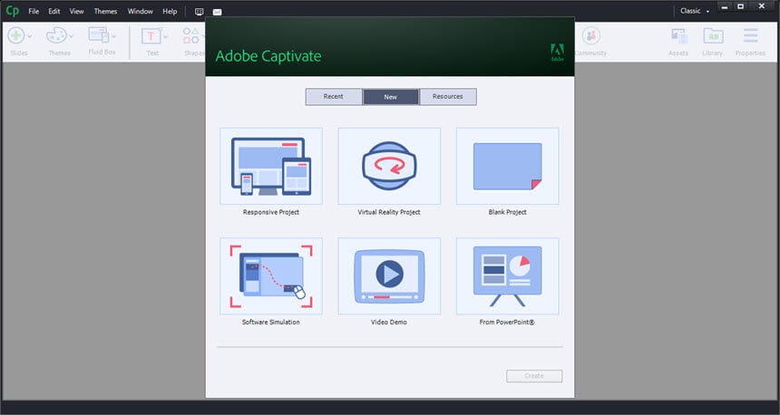Open the Classic workspace dropdown
The height and width of the screenshot is (415, 780).
click(695, 11)
